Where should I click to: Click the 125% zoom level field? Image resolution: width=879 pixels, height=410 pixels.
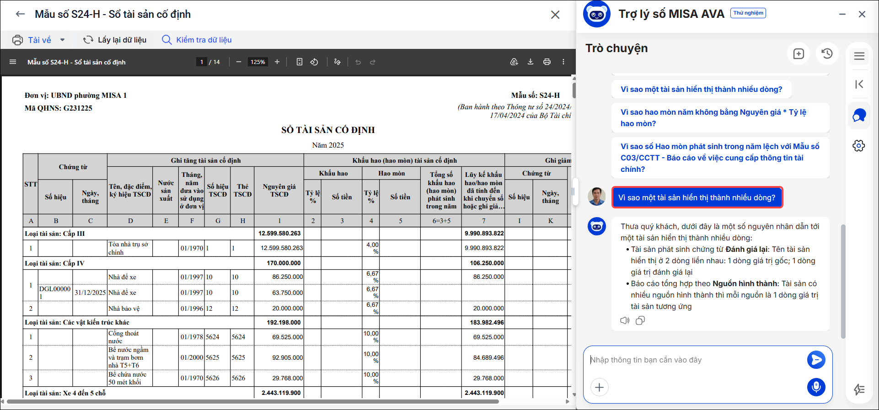coord(258,62)
